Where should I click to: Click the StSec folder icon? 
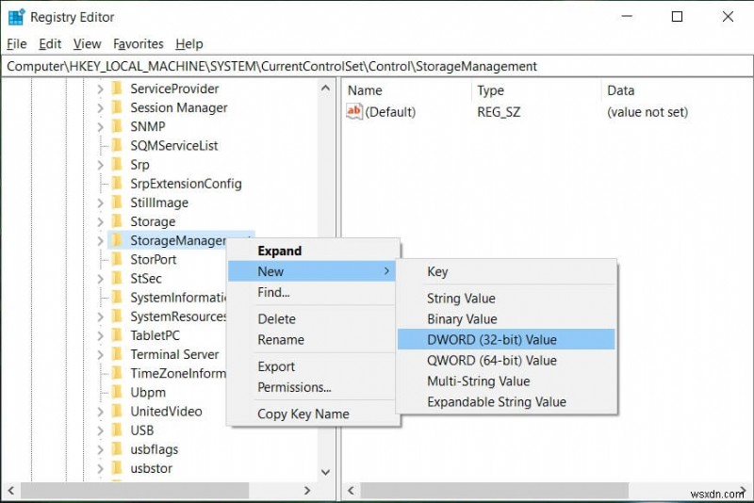pos(117,278)
